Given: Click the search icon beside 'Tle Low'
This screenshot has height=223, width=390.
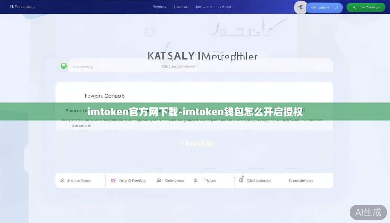Looking at the screenshot, I should coord(196,180).
